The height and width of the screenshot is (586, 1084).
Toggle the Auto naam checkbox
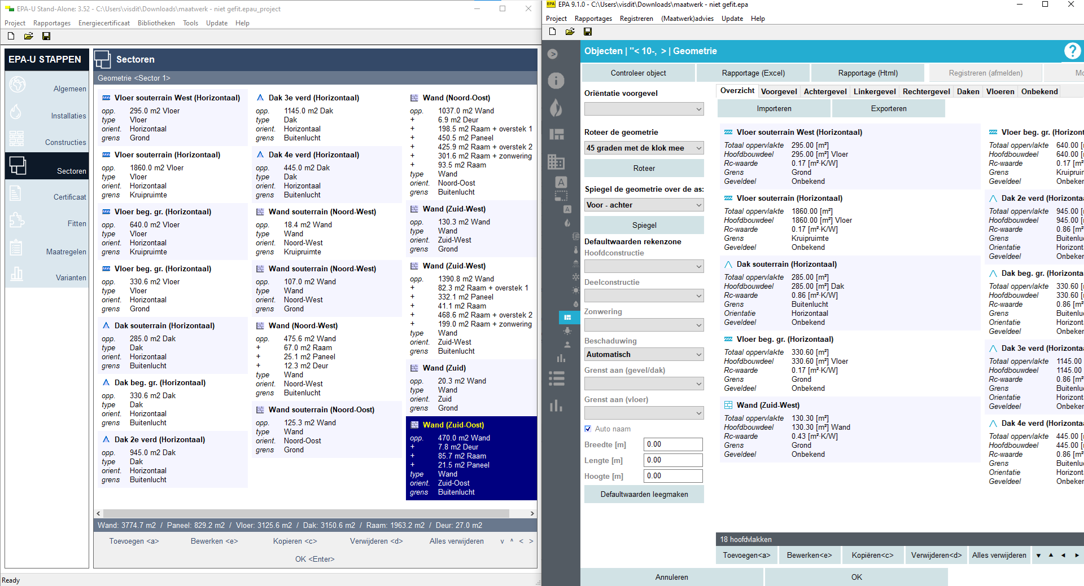pyautogui.click(x=588, y=429)
